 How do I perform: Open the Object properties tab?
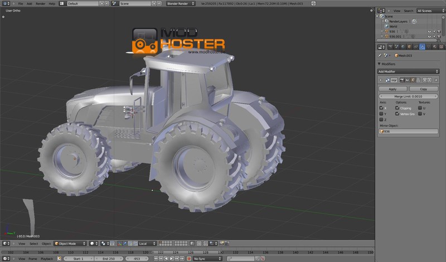(x=409, y=47)
